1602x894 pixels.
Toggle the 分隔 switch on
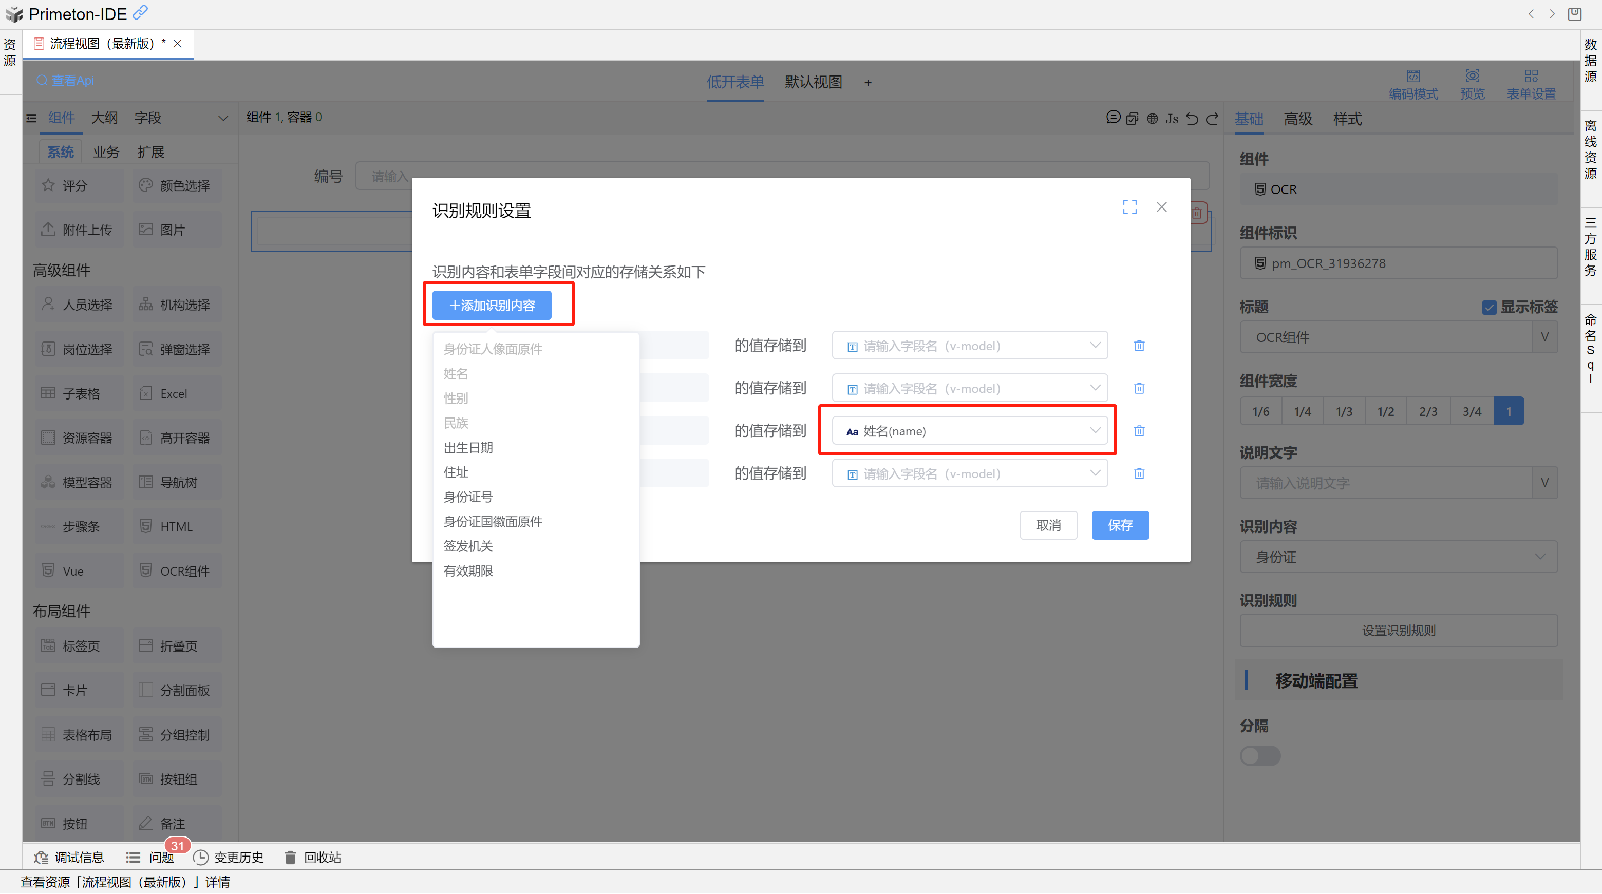pos(1260,755)
